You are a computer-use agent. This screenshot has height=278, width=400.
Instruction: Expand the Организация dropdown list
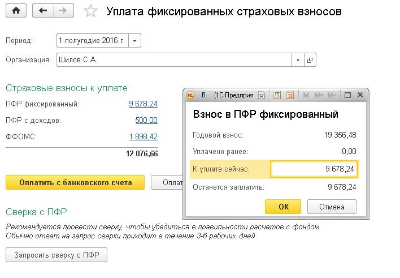click(x=298, y=60)
